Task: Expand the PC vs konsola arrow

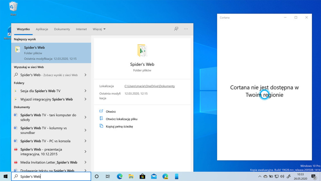Action: tap(85, 141)
